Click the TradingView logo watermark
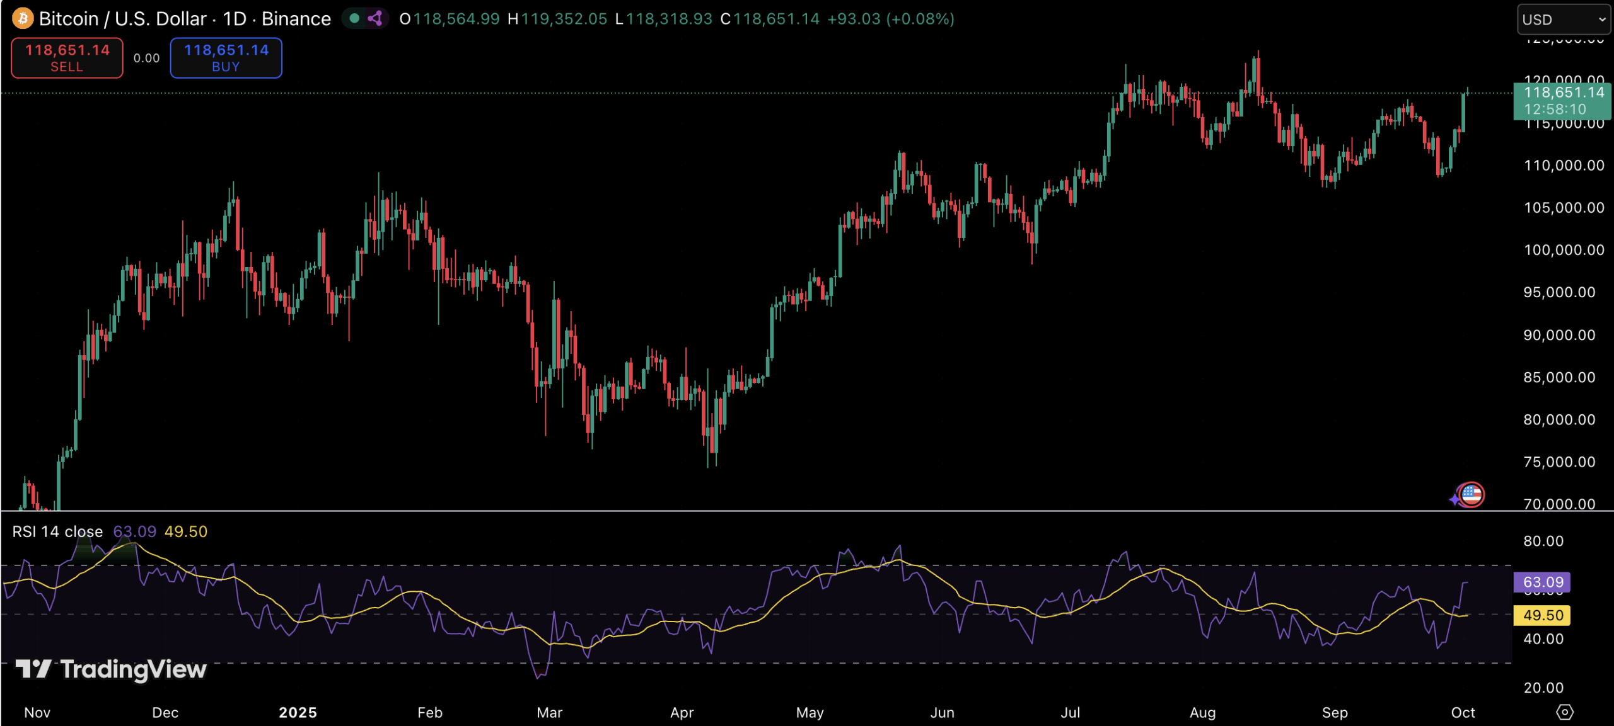1614x726 pixels. [111, 669]
